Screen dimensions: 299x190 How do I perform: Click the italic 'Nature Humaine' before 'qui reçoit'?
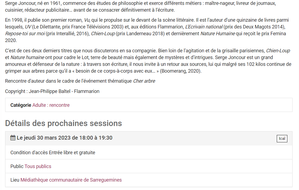pyautogui.click(x=218, y=34)
